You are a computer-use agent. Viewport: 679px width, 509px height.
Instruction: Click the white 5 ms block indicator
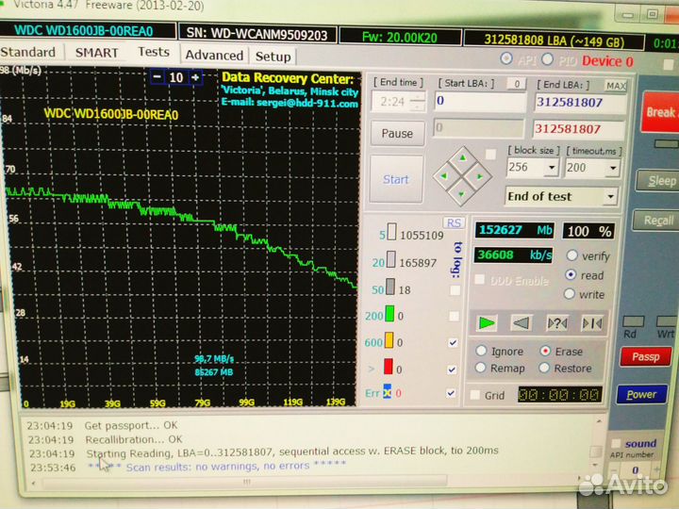391,232
